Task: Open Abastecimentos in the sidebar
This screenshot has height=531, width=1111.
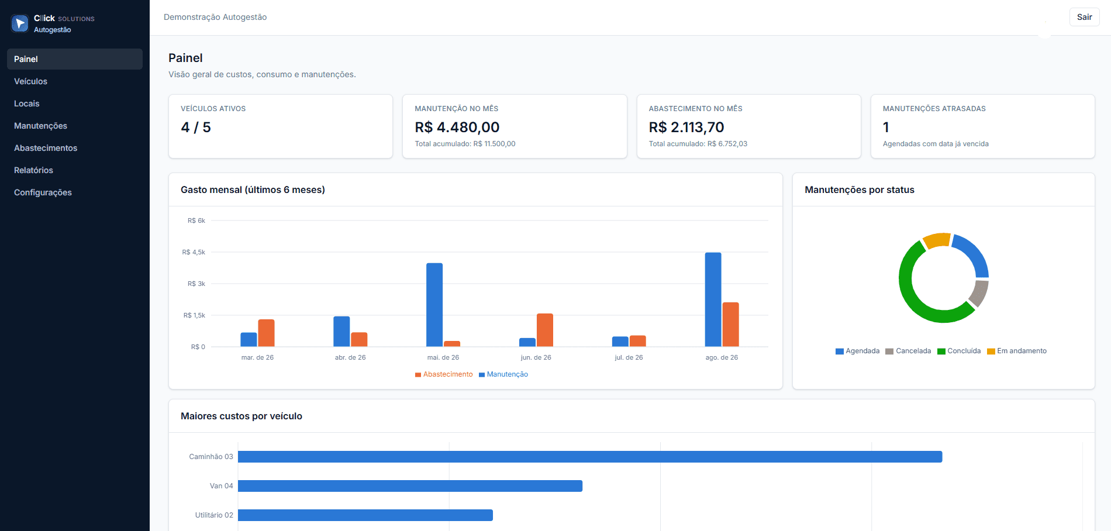Action: coord(75,148)
